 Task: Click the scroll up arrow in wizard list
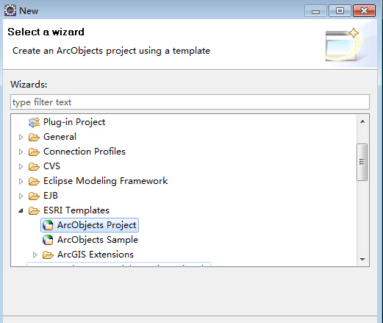click(362, 121)
